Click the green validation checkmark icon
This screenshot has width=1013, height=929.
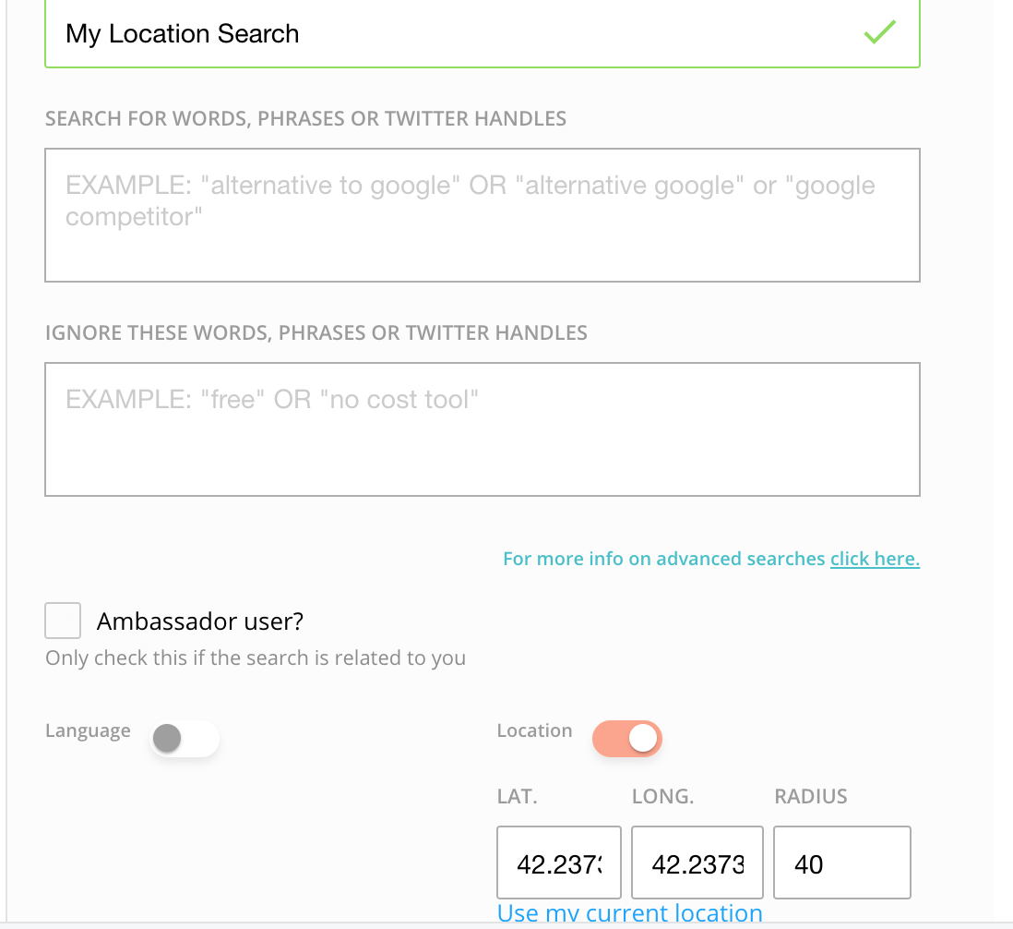click(x=879, y=33)
